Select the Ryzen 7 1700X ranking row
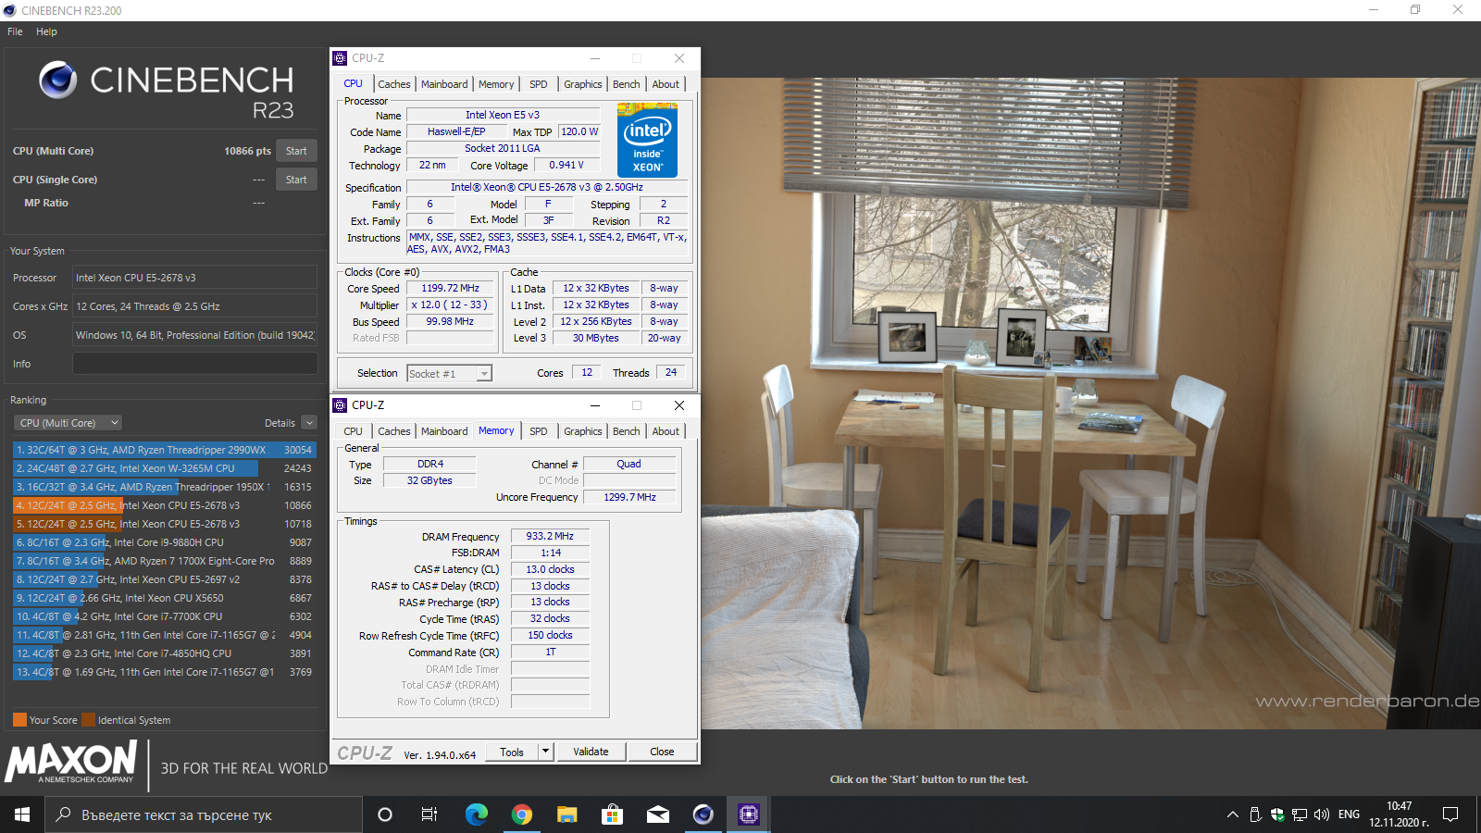This screenshot has height=833, width=1481. [x=164, y=561]
